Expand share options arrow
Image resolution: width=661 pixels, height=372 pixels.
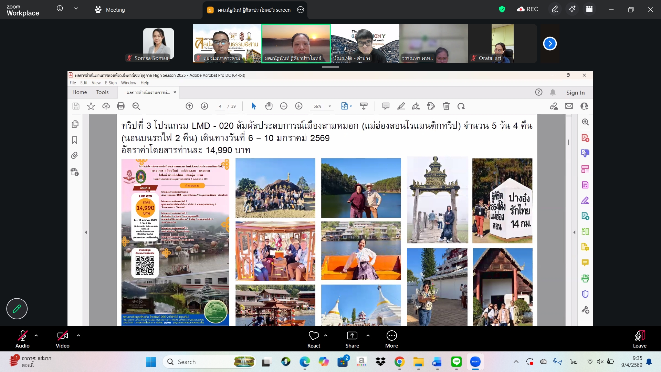tap(368, 335)
